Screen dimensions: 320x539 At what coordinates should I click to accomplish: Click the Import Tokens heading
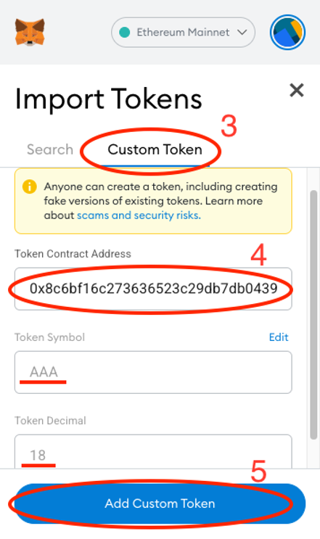coord(109,99)
